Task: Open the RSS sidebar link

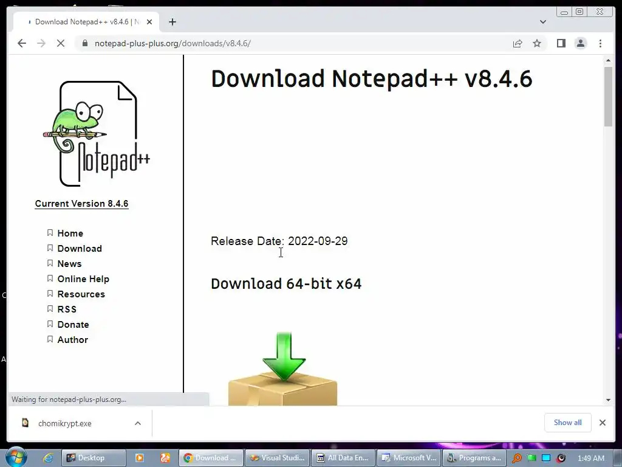Action: point(67,310)
